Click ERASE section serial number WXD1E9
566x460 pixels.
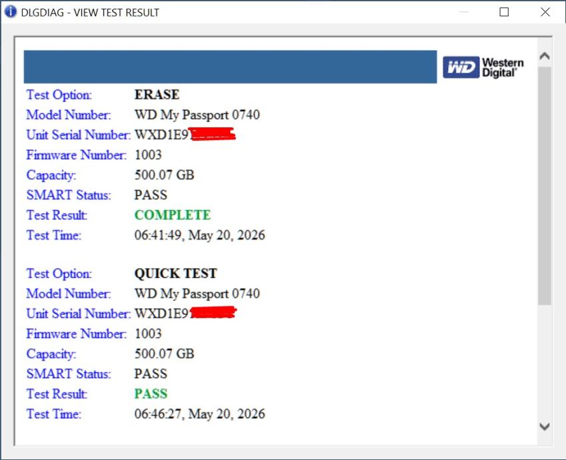pos(161,135)
